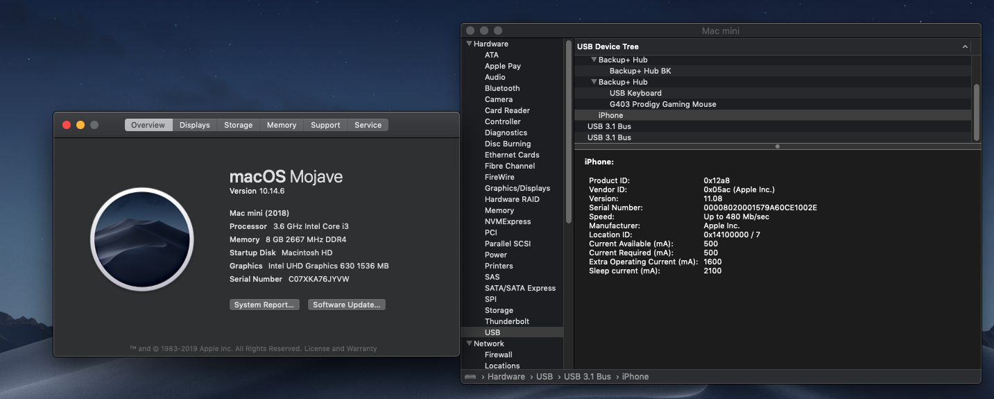Switch to the Displays tab
The height and width of the screenshot is (399, 994).
click(194, 125)
